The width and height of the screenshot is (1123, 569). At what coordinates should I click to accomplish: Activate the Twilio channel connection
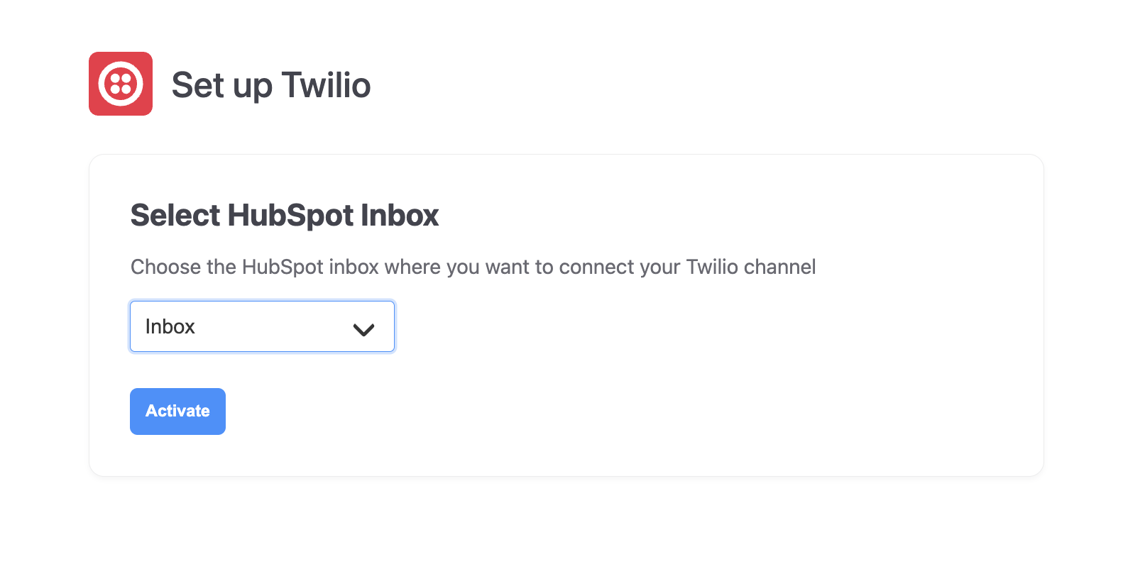click(x=177, y=411)
